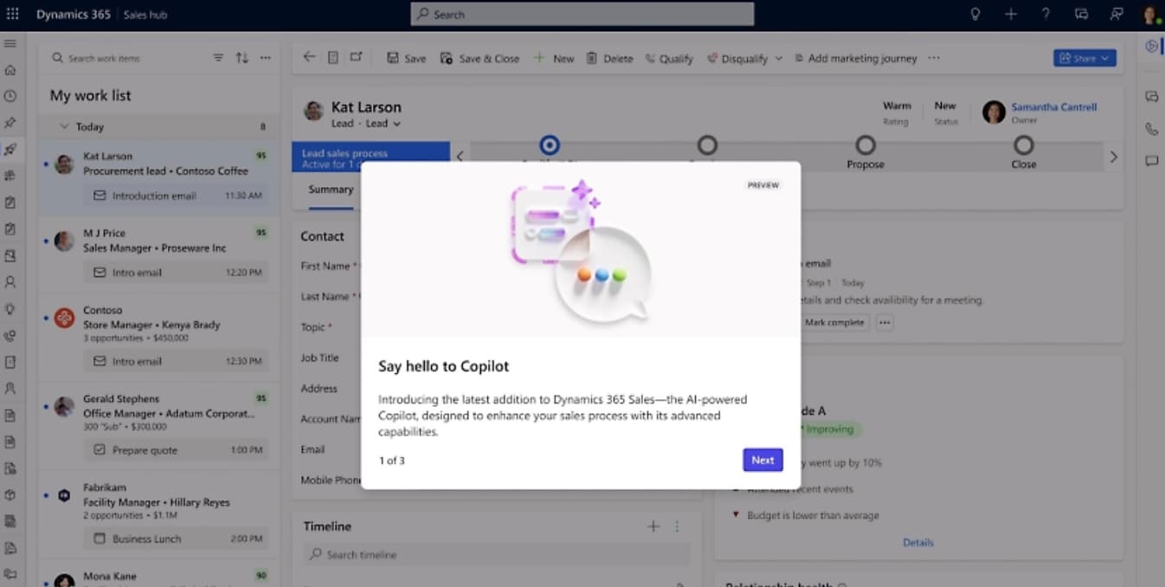Click the Mark complete button for step 1
Screen dimensions: 1165x587
pos(834,321)
